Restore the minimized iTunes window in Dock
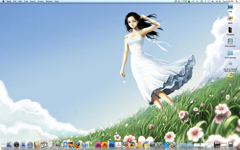240x150 pixels. coord(203,145)
